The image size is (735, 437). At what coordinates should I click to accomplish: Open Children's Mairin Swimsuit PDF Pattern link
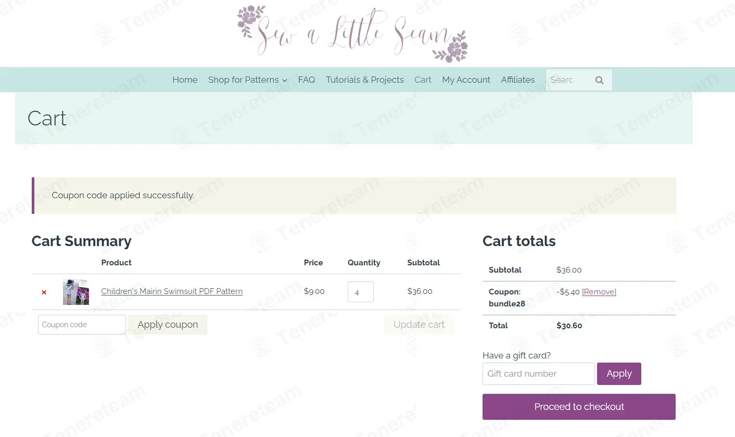click(172, 291)
